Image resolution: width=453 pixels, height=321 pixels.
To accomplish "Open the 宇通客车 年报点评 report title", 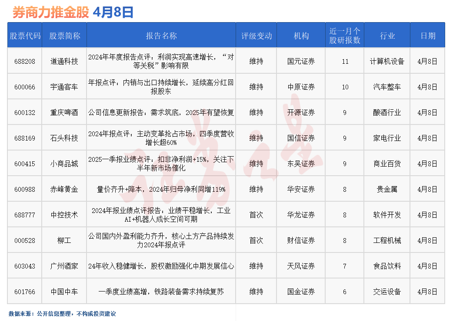I will coord(161,87).
